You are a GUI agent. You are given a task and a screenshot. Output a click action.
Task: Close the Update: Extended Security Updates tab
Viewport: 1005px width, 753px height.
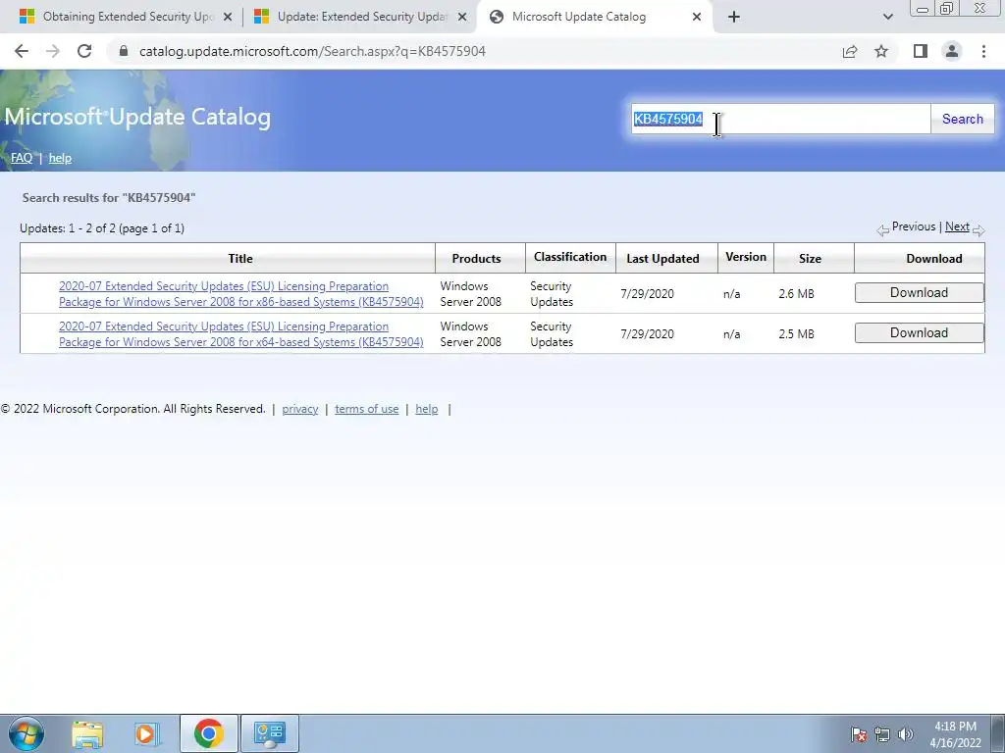pyautogui.click(x=462, y=18)
